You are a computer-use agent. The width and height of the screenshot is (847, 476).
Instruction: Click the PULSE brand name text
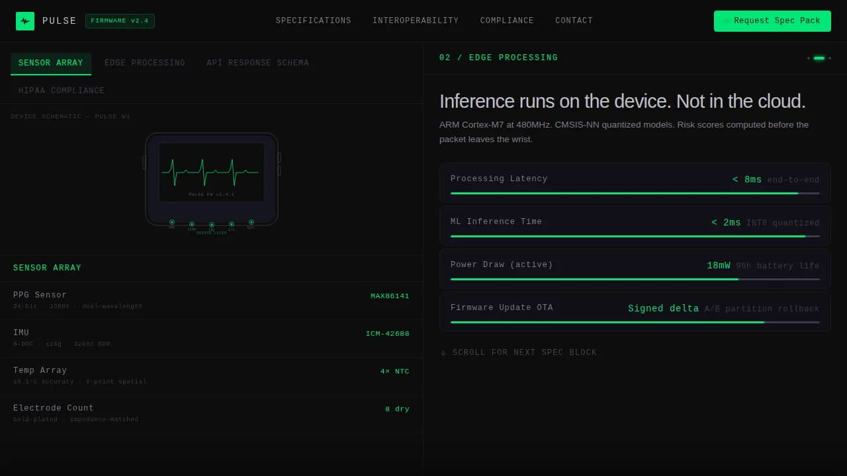pyautogui.click(x=60, y=21)
